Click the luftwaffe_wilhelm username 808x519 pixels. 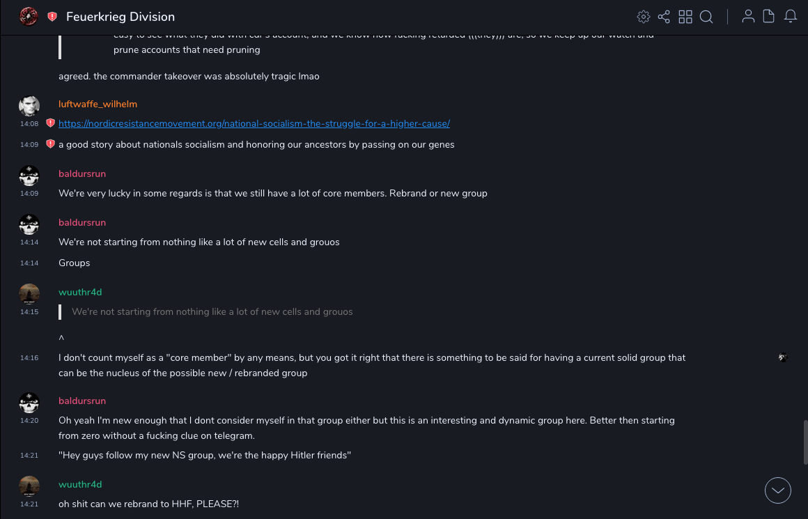98,104
